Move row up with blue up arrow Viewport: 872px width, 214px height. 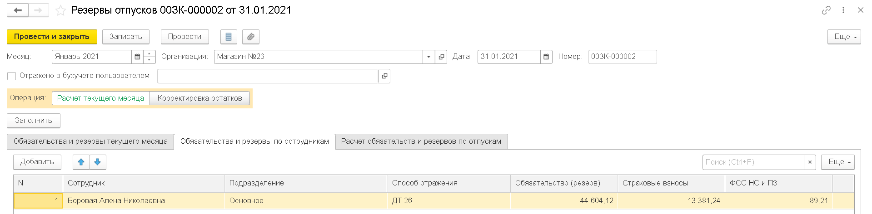[81, 162]
